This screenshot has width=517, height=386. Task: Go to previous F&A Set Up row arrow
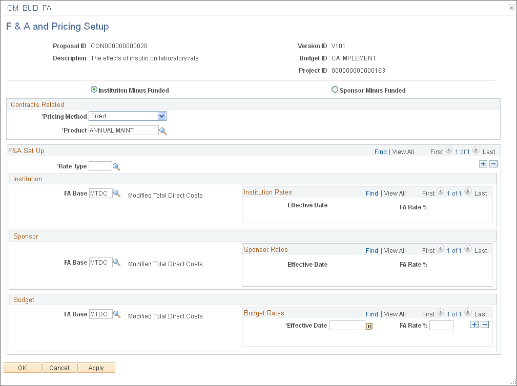448,150
